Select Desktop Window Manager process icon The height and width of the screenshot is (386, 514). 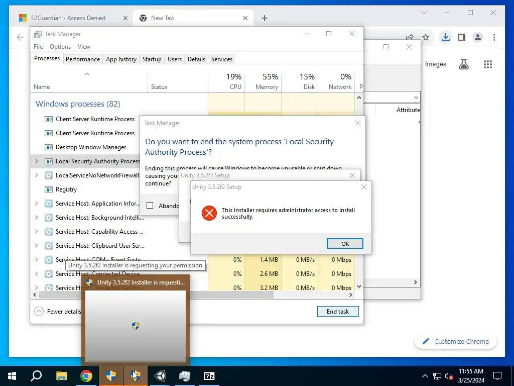pos(49,147)
